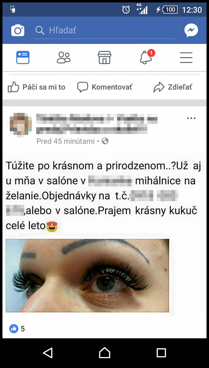Screen dimensions: 209x368
Task: Expand the three-dot post options menu
Action: (191, 118)
